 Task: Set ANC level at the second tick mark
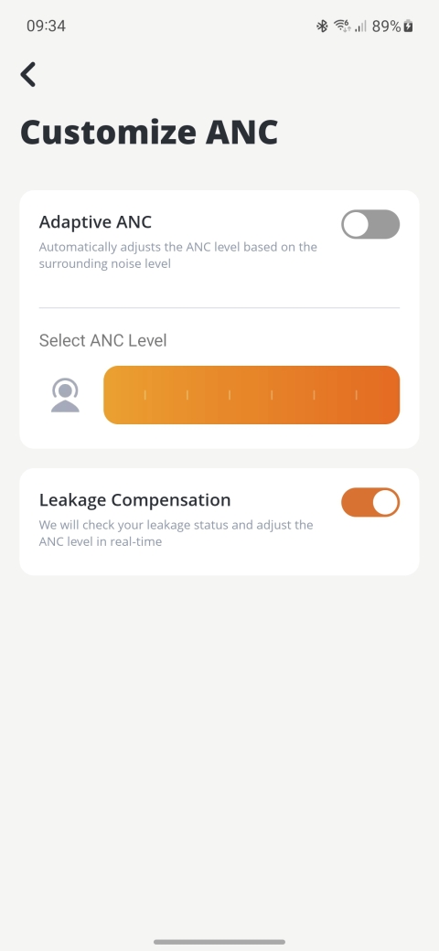187,395
